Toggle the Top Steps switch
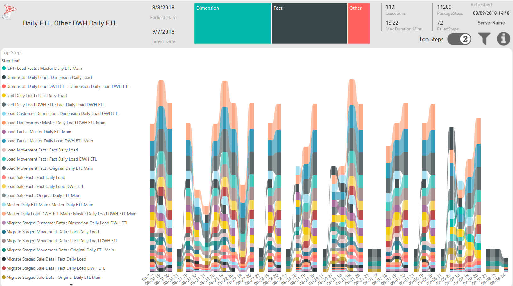 459,39
